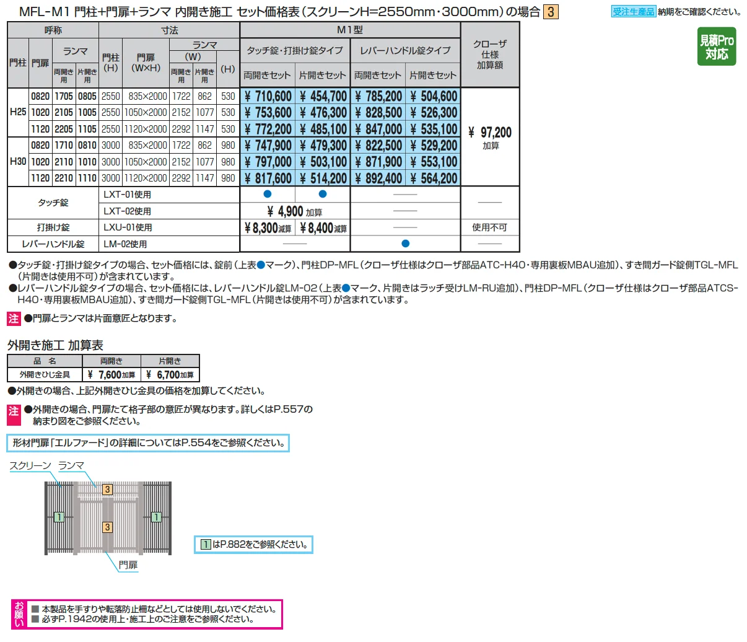Click the 受注生産品 label tag

(633, 12)
